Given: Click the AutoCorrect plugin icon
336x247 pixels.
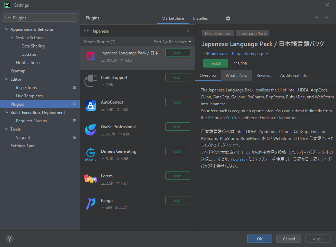Looking at the screenshot, I should click(91, 105).
